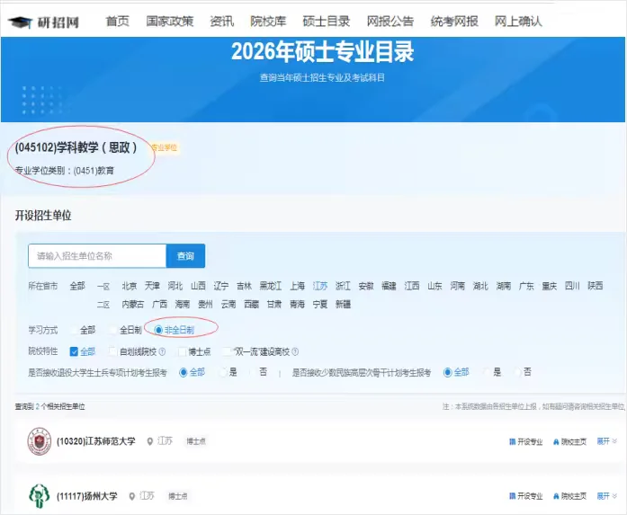Open the 江苏师范大学 school emblem
Screen dimensions: 627x515
coord(40,441)
